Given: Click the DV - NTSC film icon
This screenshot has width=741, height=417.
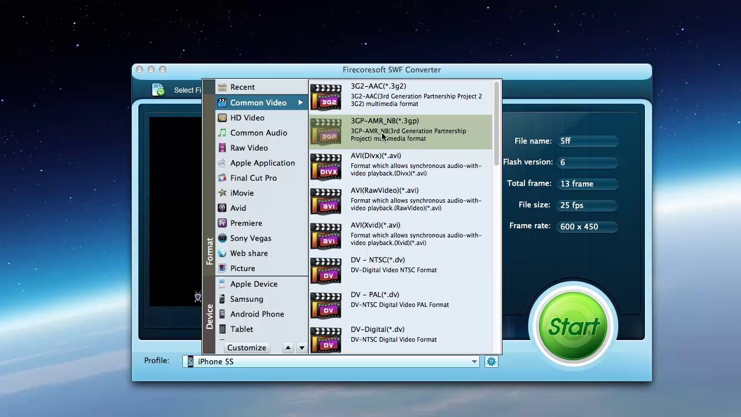Looking at the screenshot, I should pos(326,270).
